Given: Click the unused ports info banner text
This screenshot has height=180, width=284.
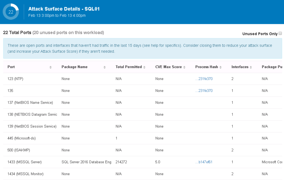Looking at the screenshot, I should (140, 48).
